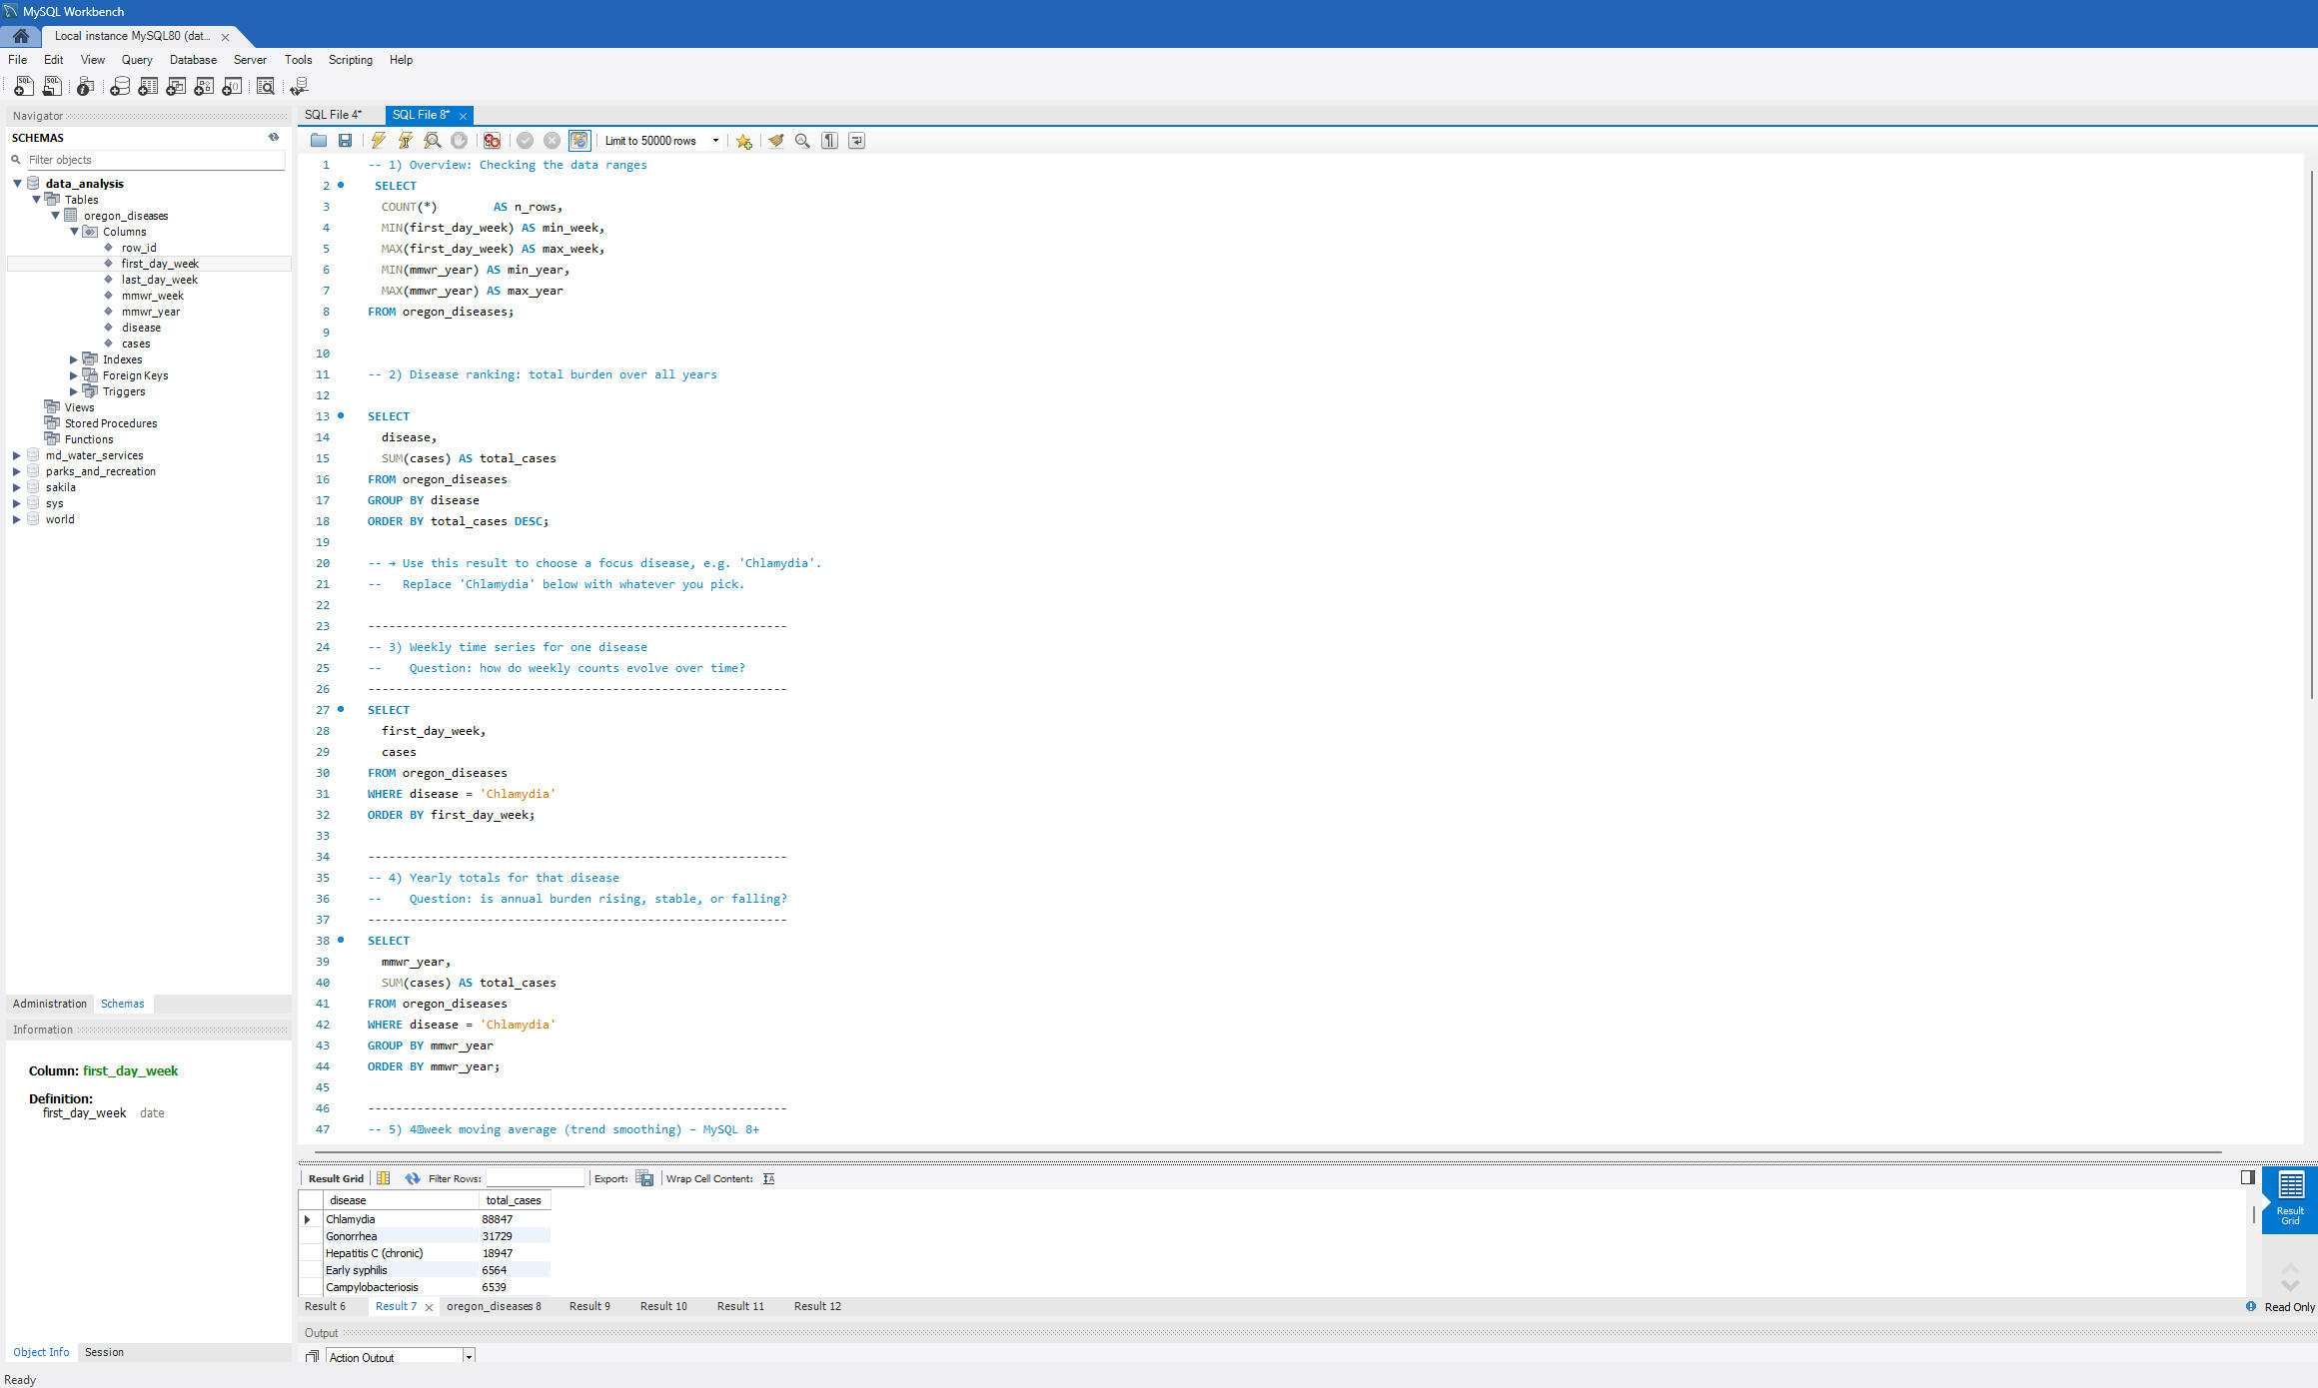Expand the Indexes tree node
The height and width of the screenshot is (1388, 2318).
pyautogui.click(x=74, y=359)
